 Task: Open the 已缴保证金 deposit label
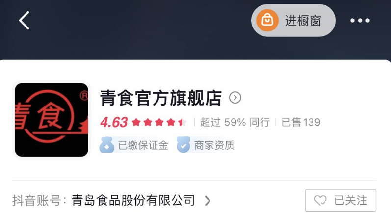click(143, 145)
